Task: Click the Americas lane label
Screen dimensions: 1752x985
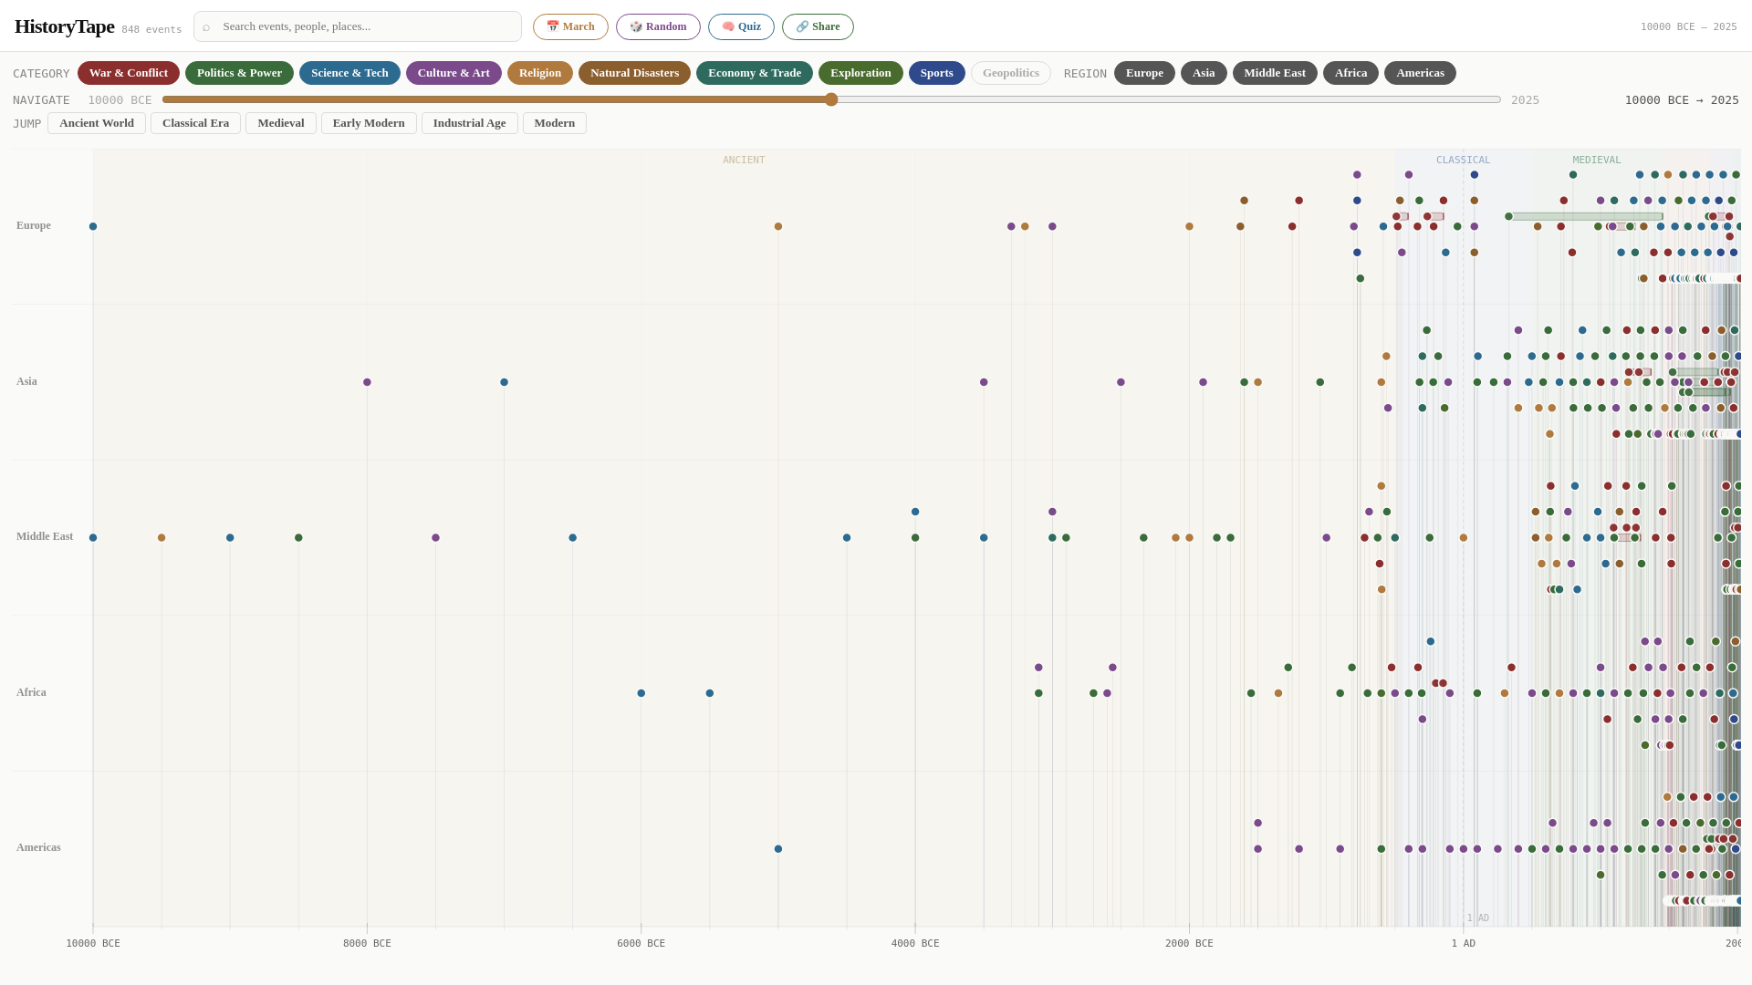Action: tap(38, 847)
